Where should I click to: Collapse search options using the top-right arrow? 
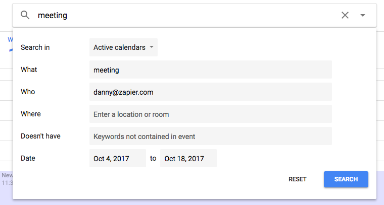click(x=363, y=15)
